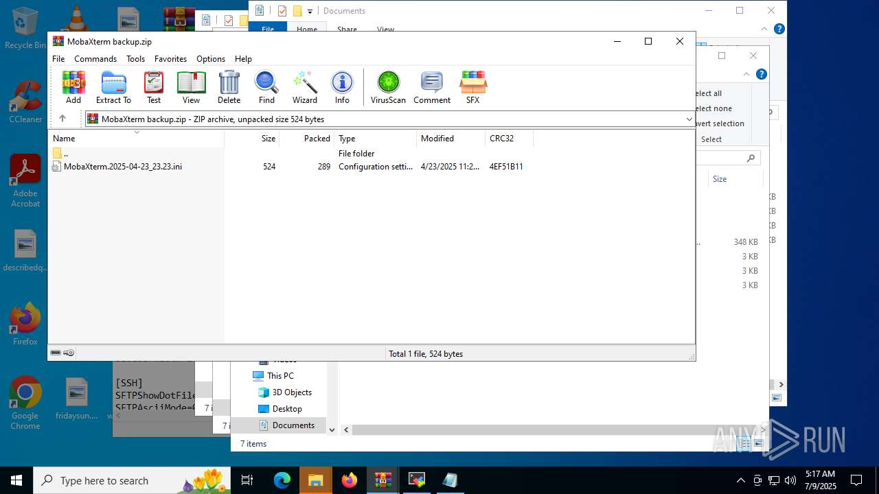The width and height of the screenshot is (879, 494).
Task: Click Select none in background Explorer
Action: [x=713, y=108]
